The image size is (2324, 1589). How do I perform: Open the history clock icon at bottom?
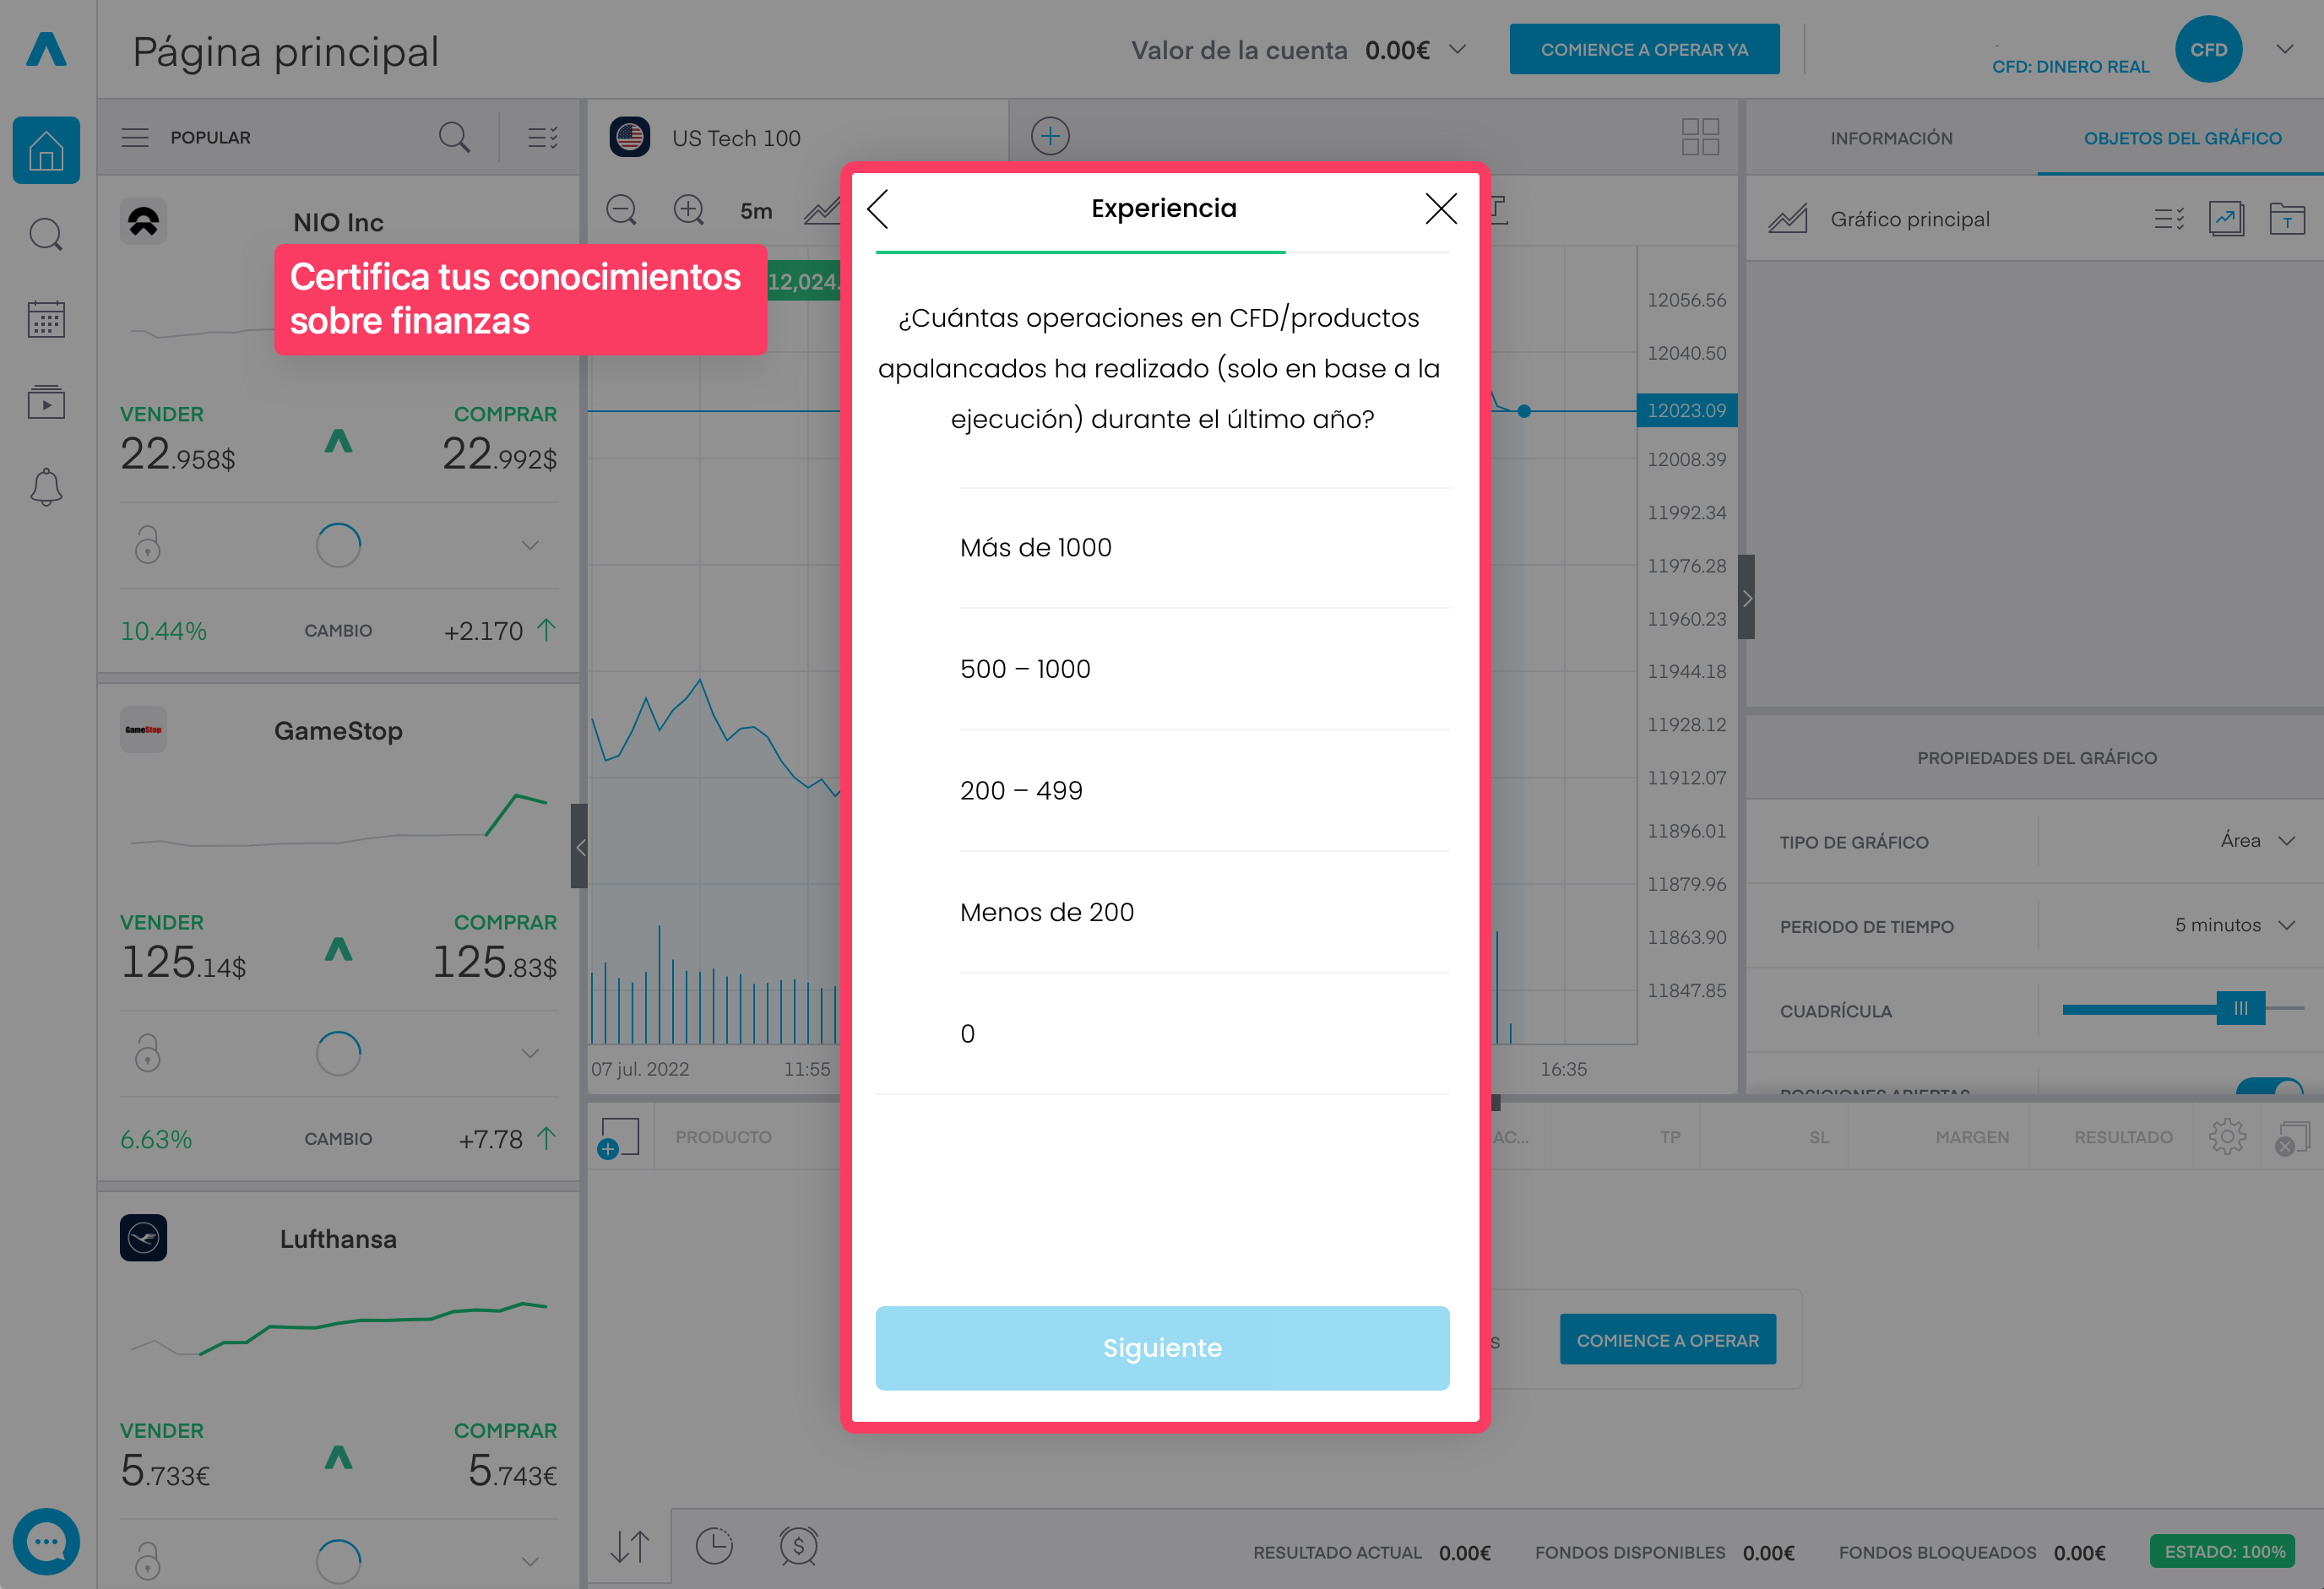click(x=714, y=1546)
